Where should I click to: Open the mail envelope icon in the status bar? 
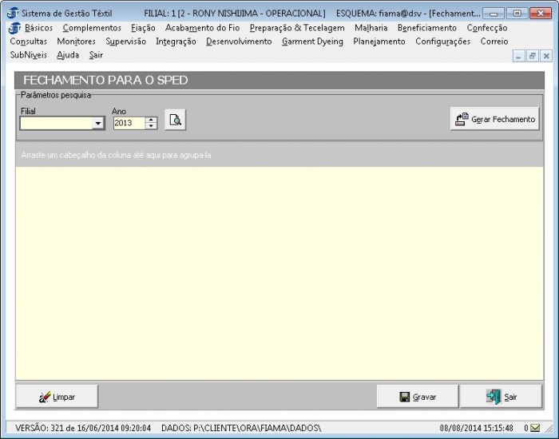pyautogui.click(x=535, y=428)
